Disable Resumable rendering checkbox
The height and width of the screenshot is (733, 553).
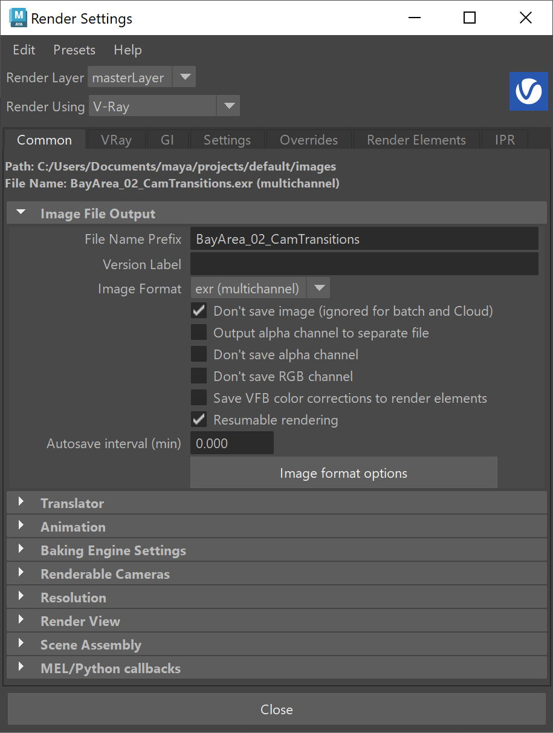(x=199, y=420)
